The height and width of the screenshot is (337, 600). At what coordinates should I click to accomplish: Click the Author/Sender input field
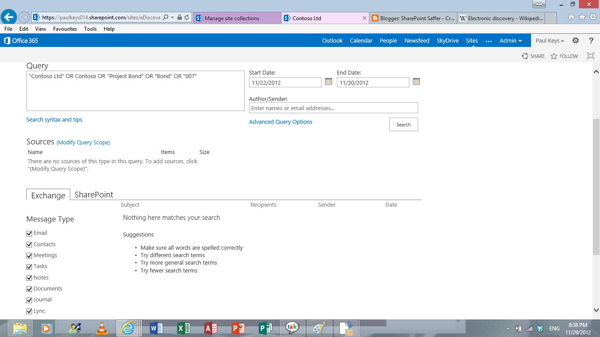pos(333,108)
